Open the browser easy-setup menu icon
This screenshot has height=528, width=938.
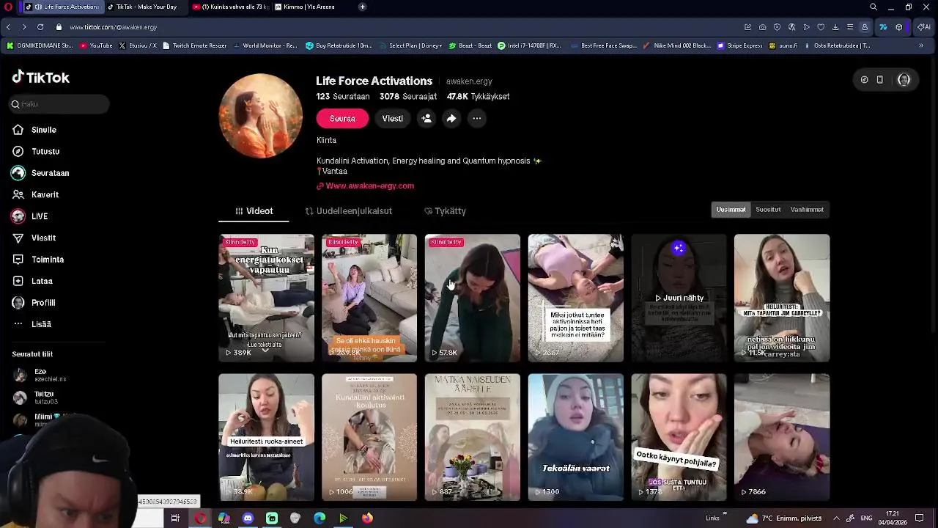click(x=850, y=27)
